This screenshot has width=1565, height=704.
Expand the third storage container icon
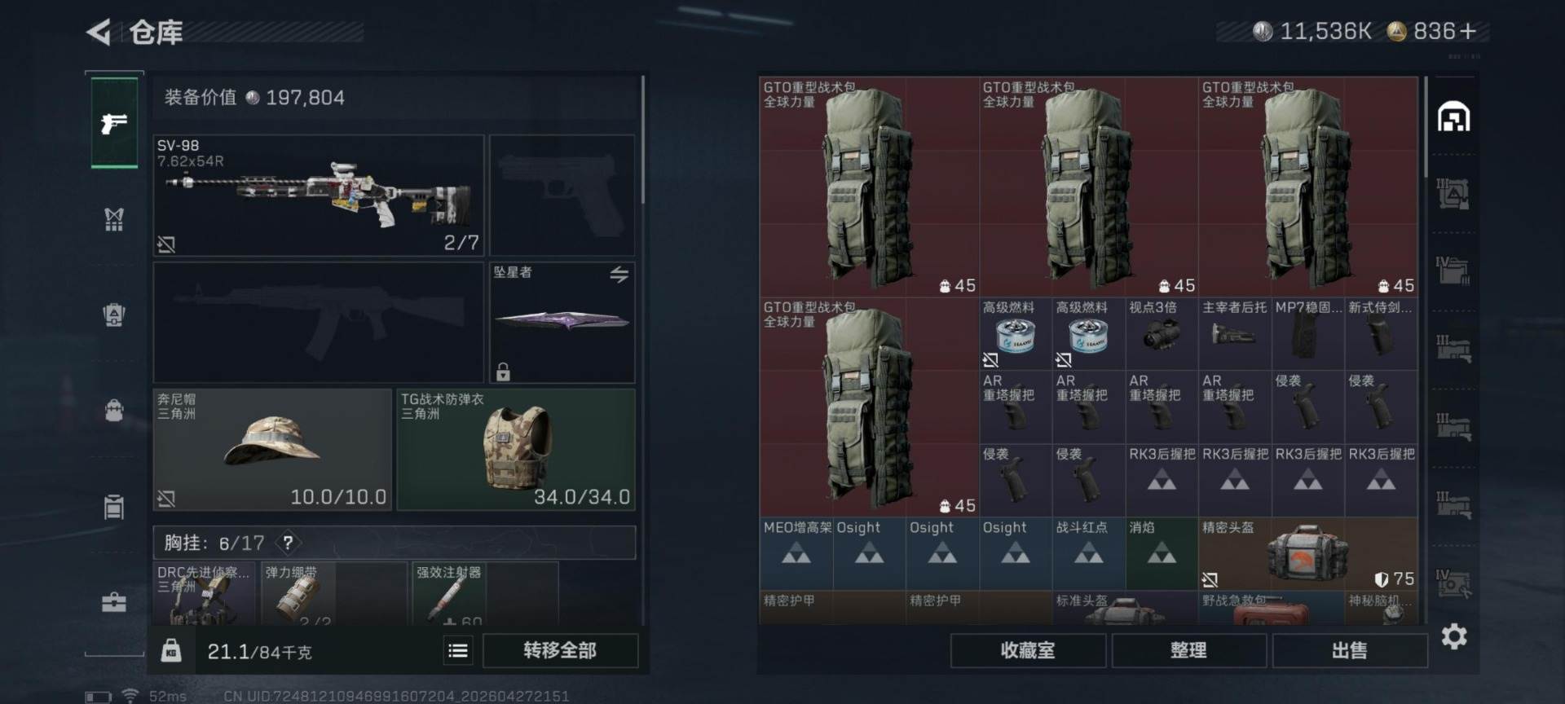(x=1453, y=349)
